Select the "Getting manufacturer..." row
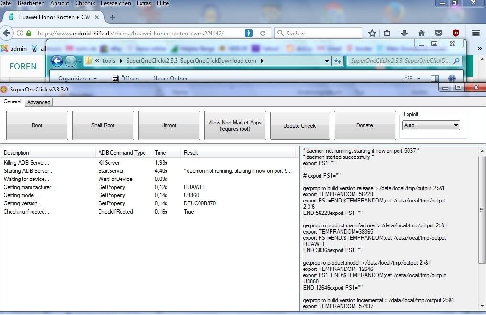The width and height of the screenshot is (486, 315). (148, 187)
